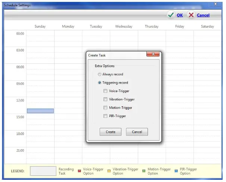Click the OK link in Schedule Settings
226x182 pixels.
pos(180,15)
